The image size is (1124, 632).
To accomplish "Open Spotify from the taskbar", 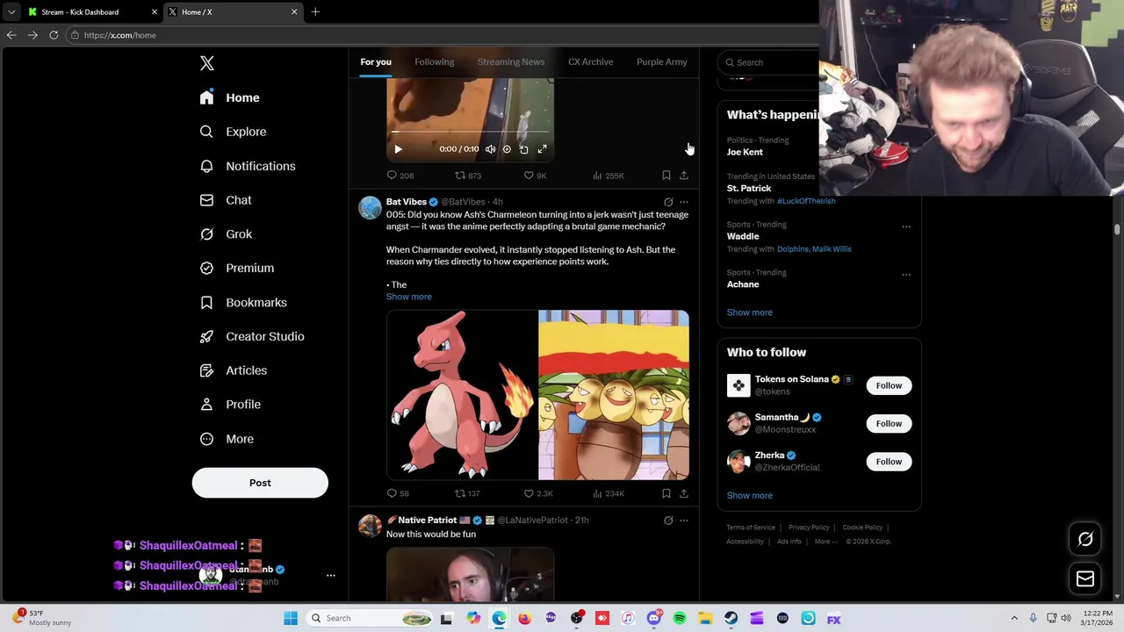I will [x=680, y=619].
